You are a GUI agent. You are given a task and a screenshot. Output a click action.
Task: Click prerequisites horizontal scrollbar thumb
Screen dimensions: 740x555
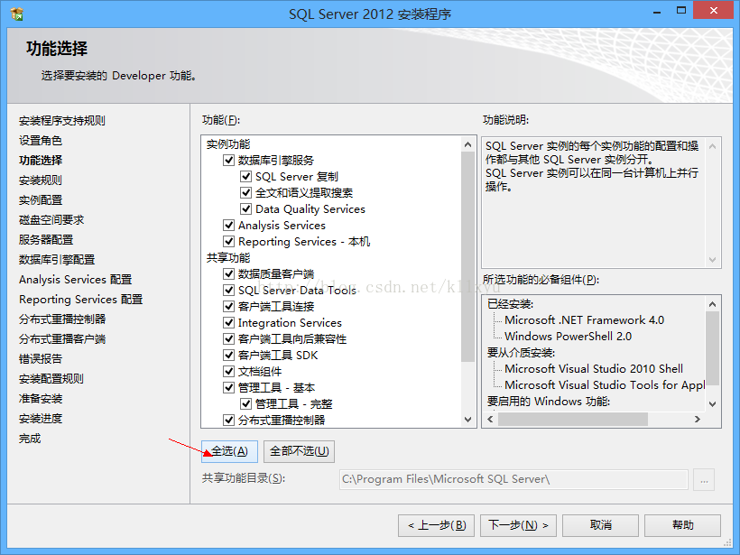tap(573, 419)
